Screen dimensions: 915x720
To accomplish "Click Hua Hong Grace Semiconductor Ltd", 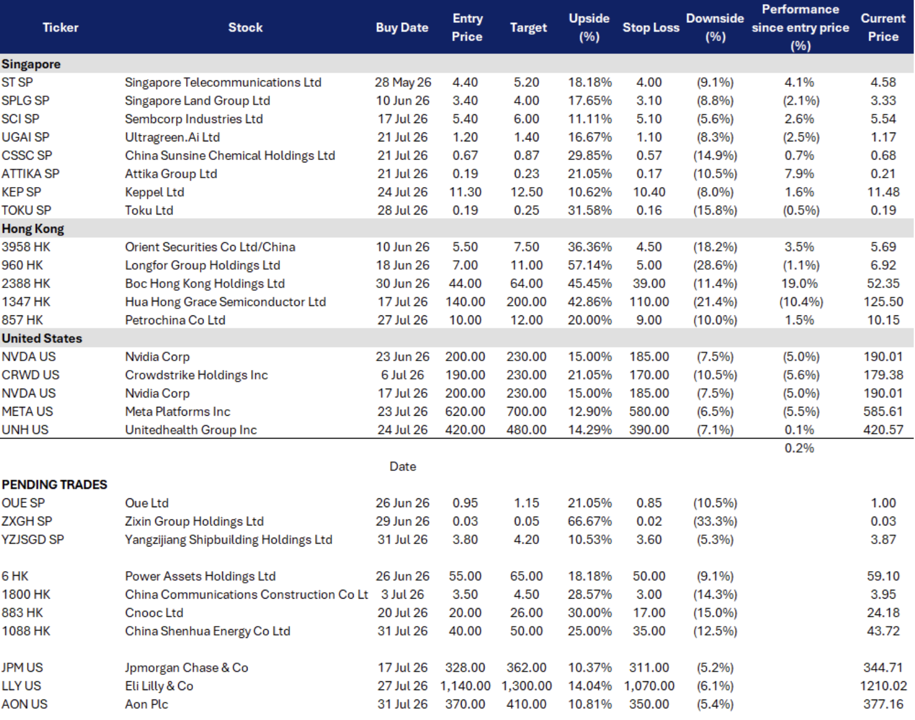I will click(225, 301).
